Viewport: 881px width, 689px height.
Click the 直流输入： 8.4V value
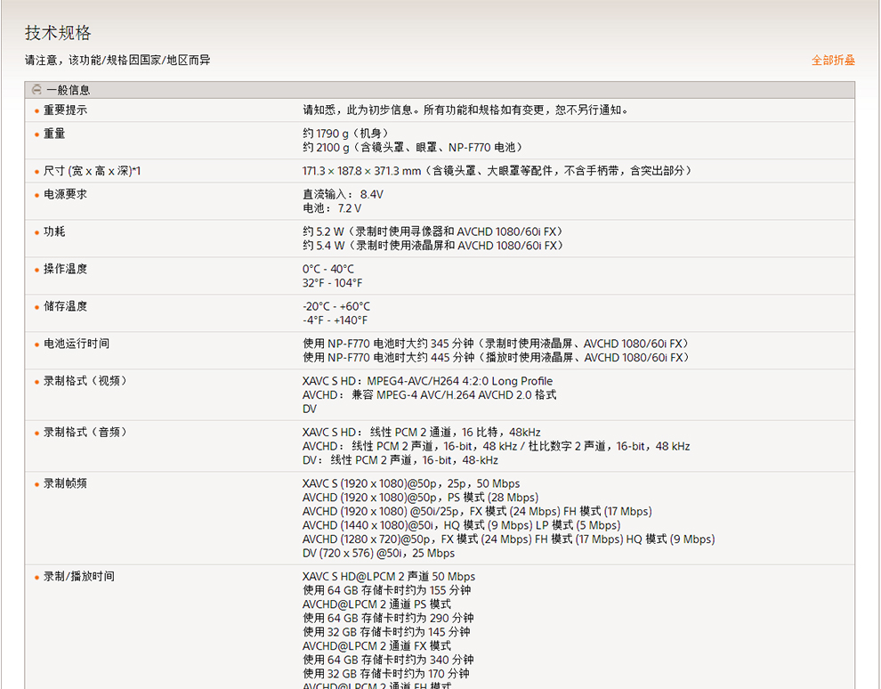coord(343,194)
